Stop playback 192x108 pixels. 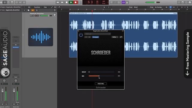click(x=67, y=2)
